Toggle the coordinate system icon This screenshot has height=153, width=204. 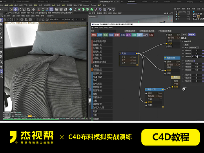[x=51, y=9]
